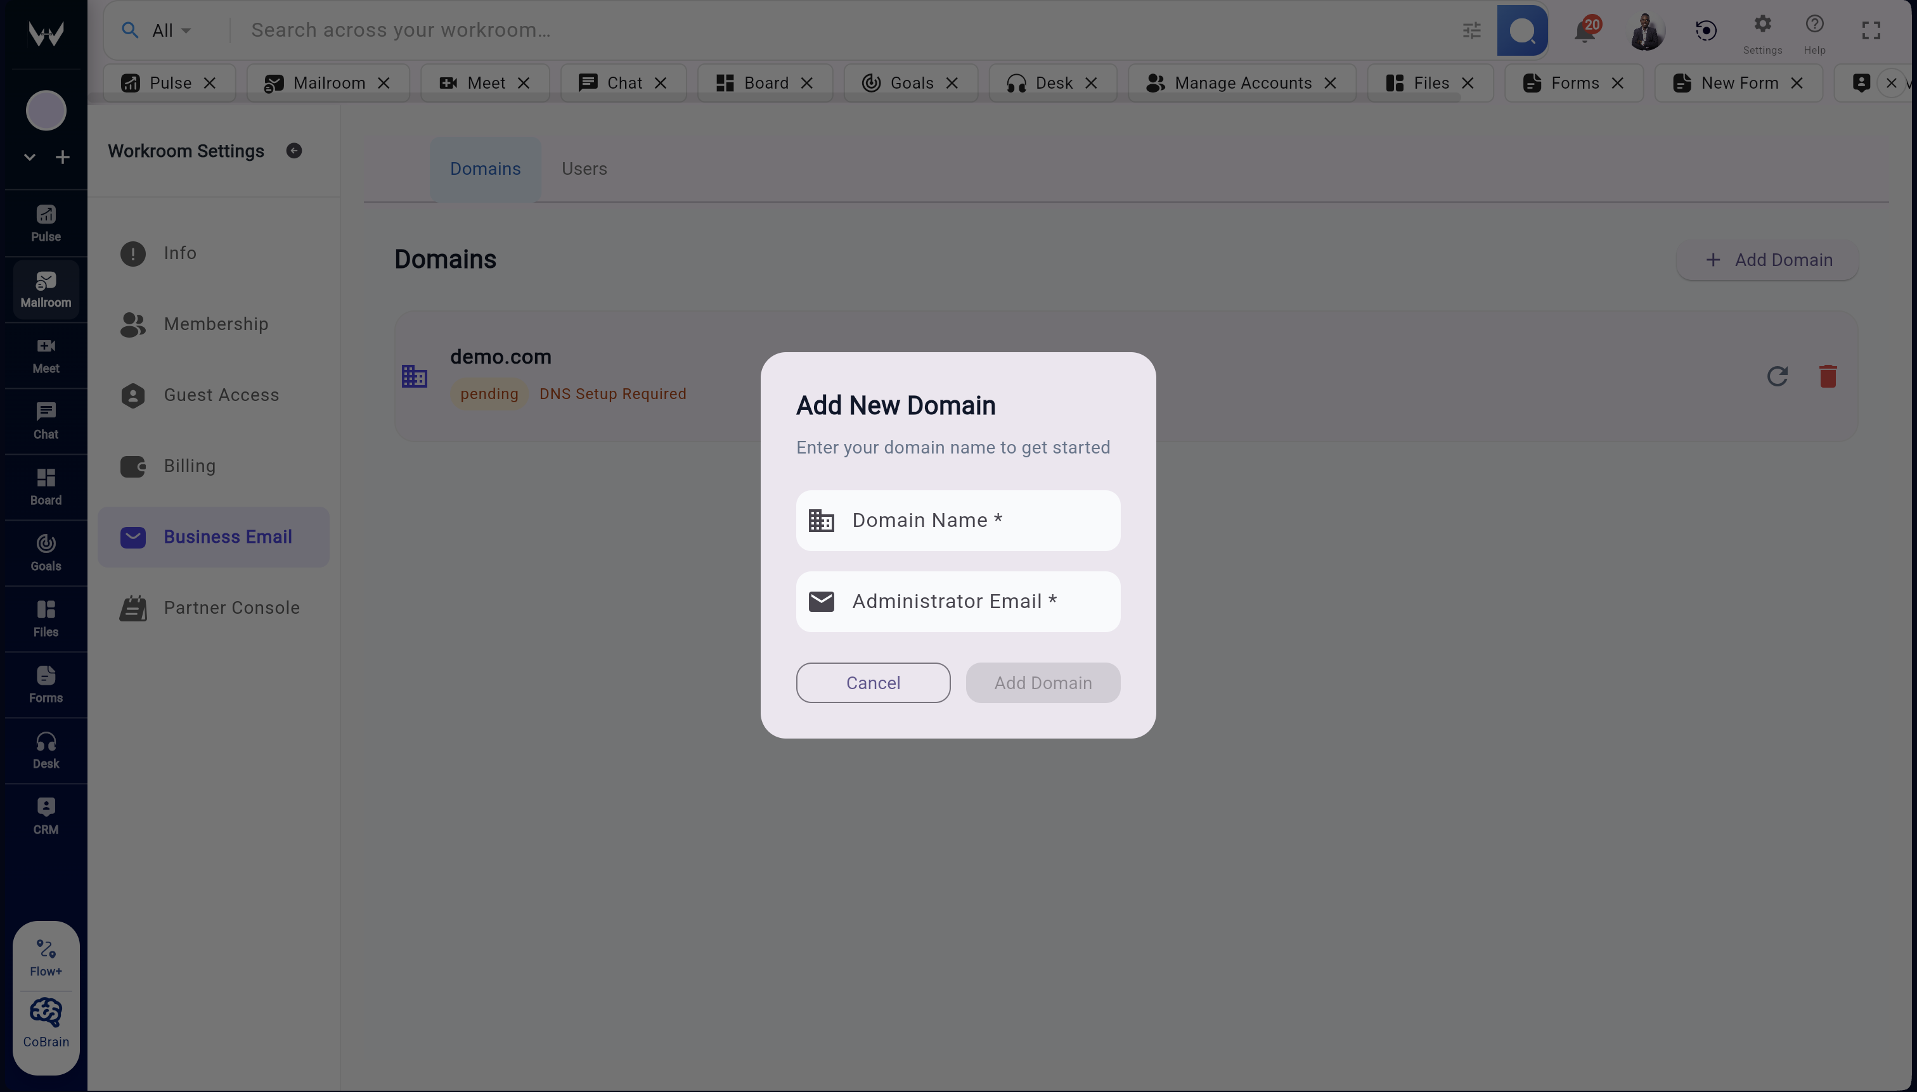Click the Add Domain button in the dialog
This screenshot has height=1092, width=1917.
(1043, 683)
